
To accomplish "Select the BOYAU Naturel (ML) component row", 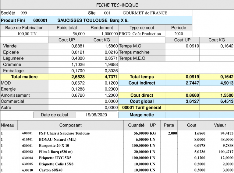I will click(57, 139).
